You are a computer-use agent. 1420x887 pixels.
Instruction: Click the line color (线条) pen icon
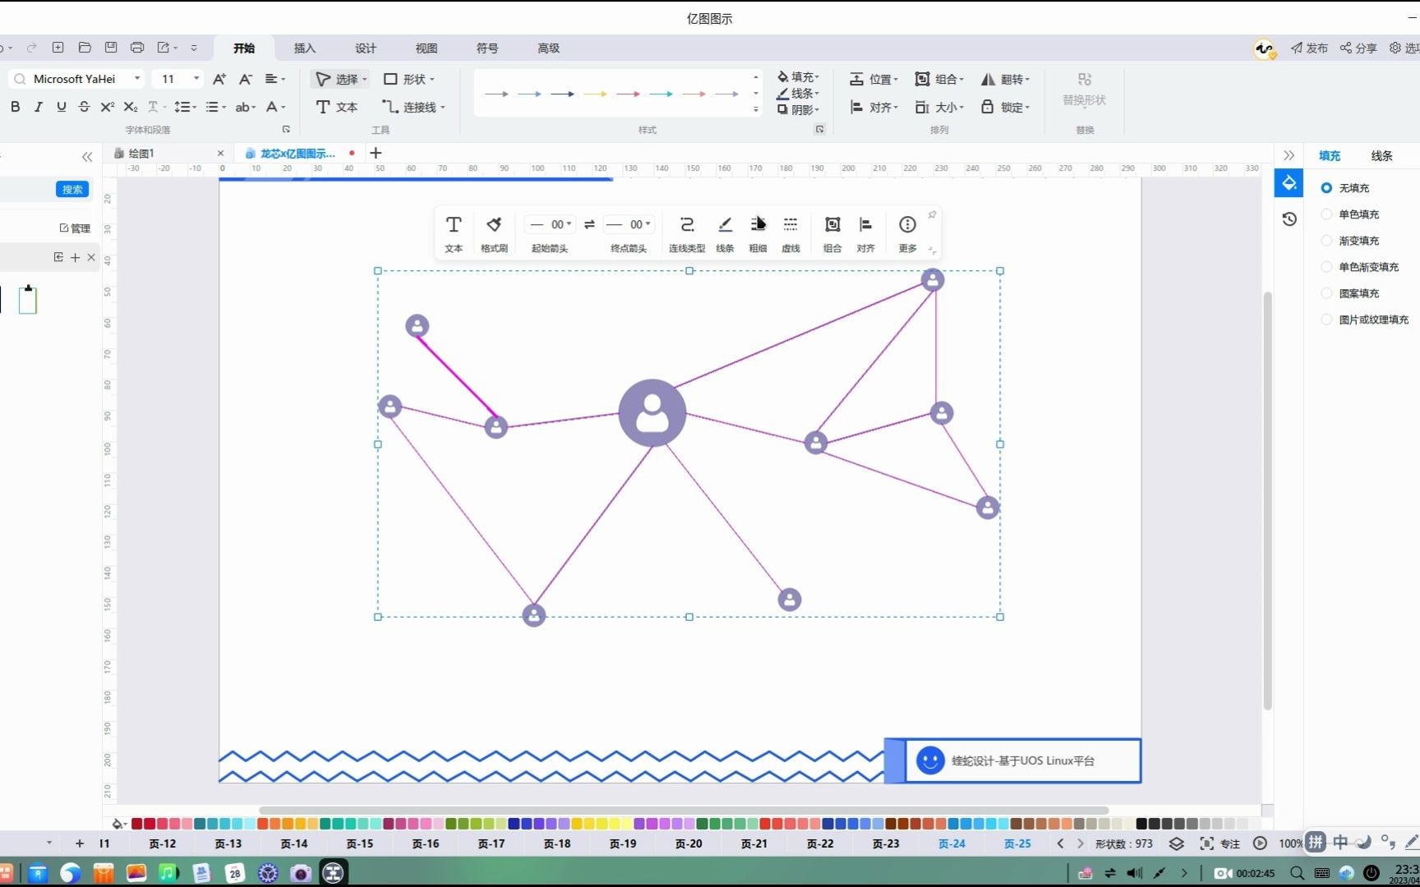pyautogui.click(x=725, y=225)
